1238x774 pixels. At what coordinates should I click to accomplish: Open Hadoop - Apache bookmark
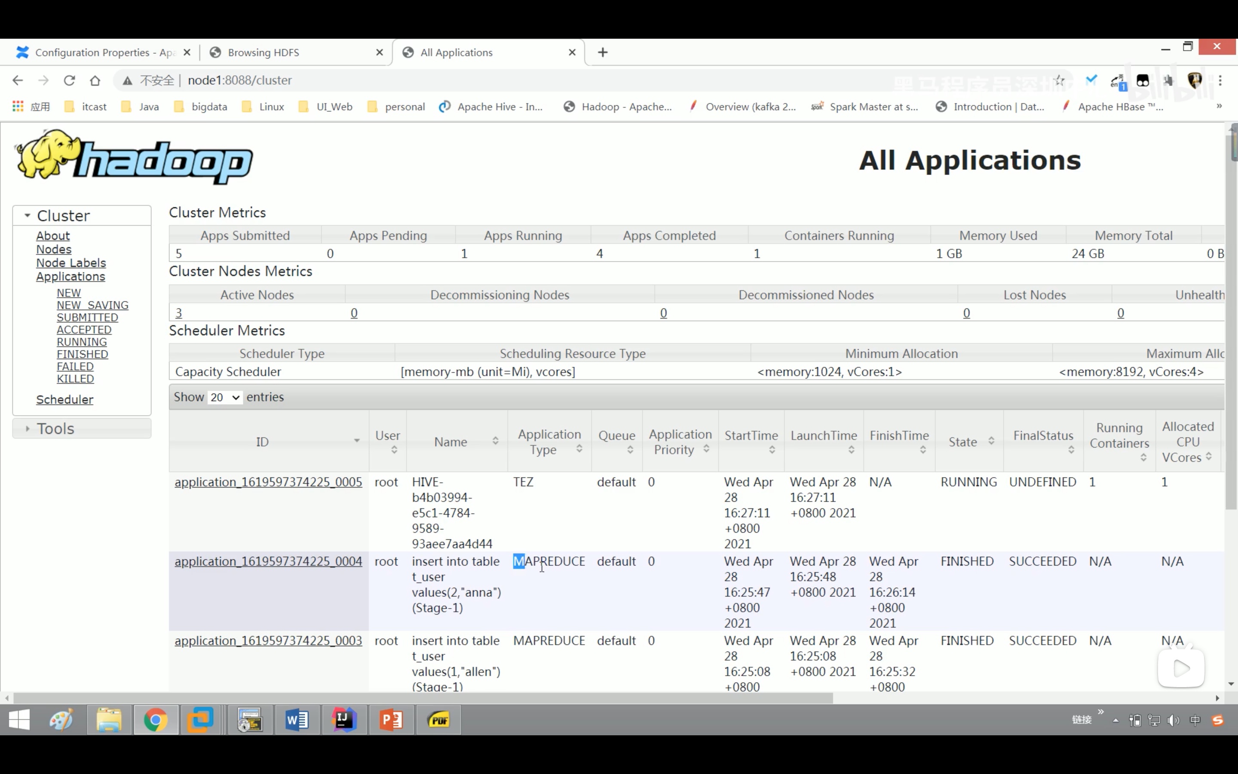618,107
